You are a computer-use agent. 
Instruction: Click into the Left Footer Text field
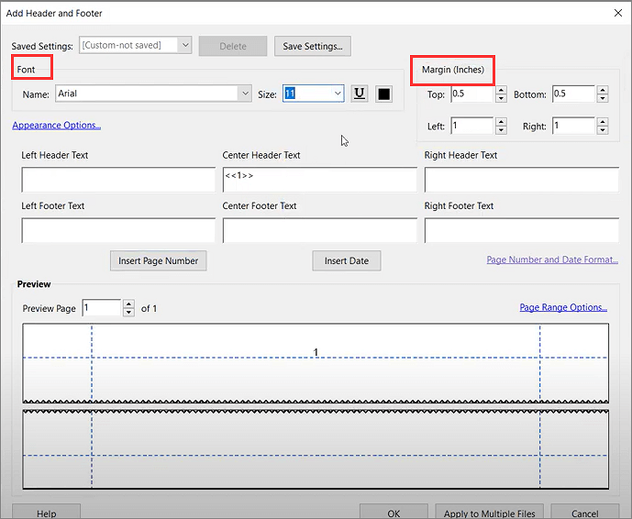click(x=118, y=230)
